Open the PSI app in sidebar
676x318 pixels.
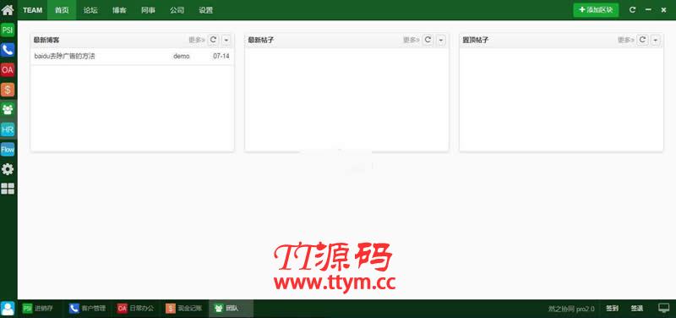click(x=8, y=30)
